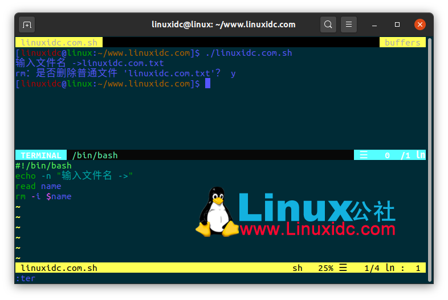Click the ./linuxidc.com.sh command text
This screenshot has width=448, height=300.
[x=249, y=53]
